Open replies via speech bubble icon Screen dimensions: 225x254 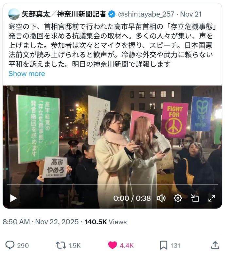pyautogui.click(x=10, y=245)
